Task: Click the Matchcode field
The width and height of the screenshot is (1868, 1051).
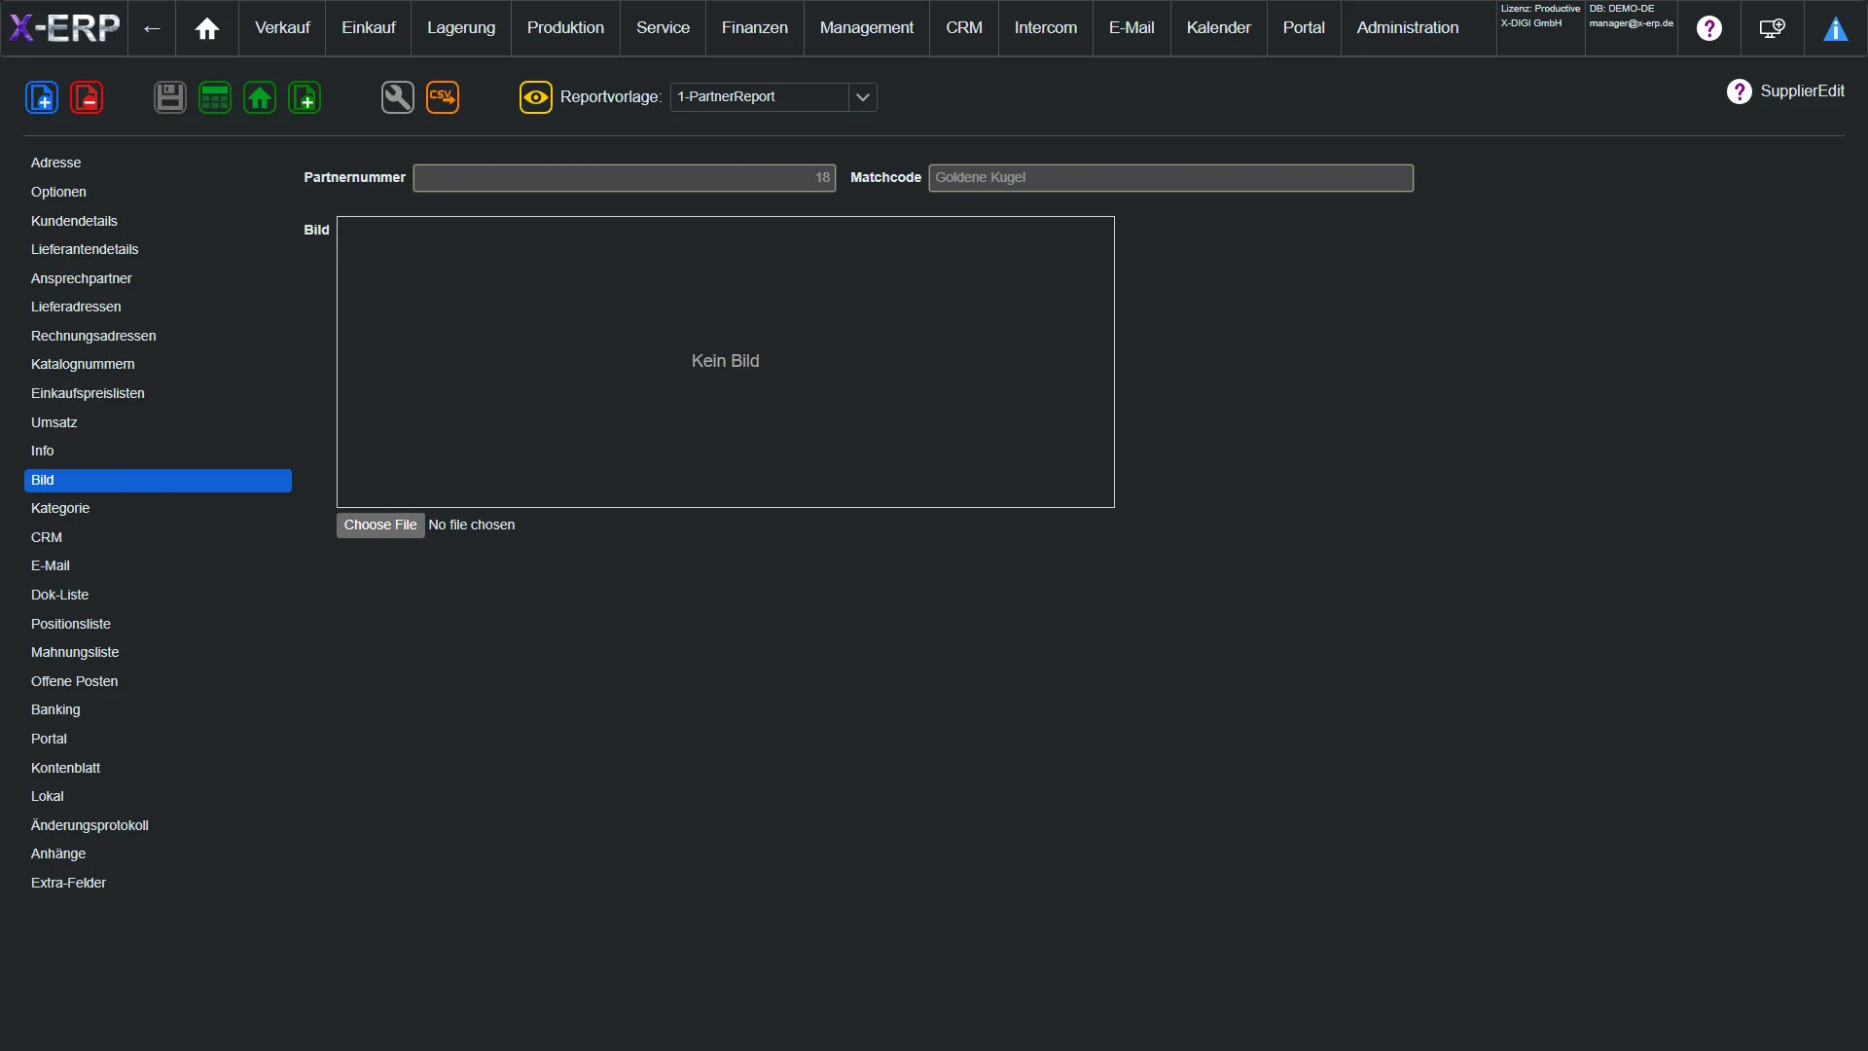Action: pyautogui.click(x=1170, y=178)
